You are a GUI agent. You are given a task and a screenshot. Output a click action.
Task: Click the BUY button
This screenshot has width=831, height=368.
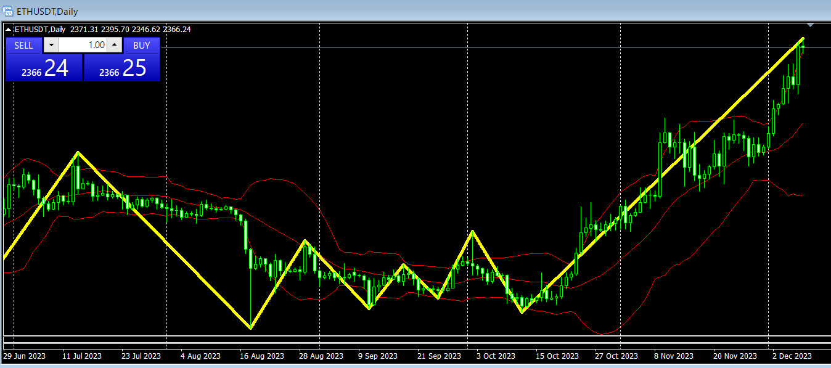click(x=142, y=45)
